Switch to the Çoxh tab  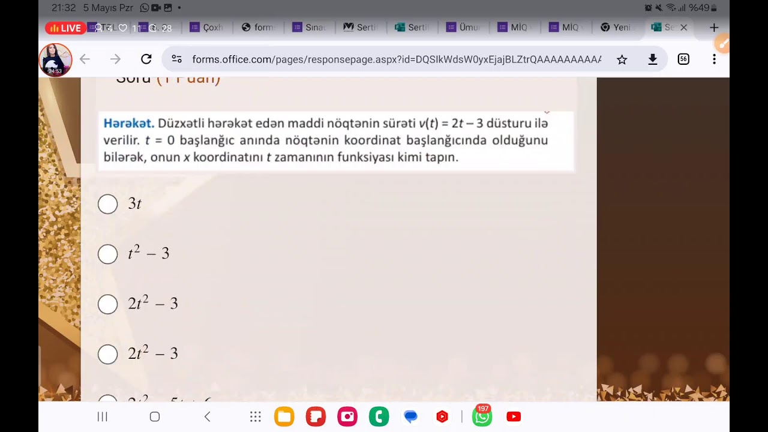207,28
